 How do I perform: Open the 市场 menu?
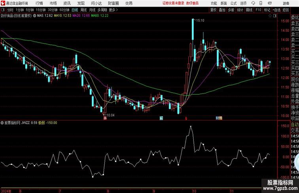(x=53, y=3)
